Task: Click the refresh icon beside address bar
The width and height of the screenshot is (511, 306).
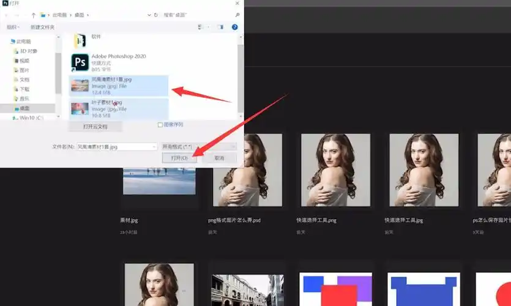Action: pyautogui.click(x=156, y=15)
